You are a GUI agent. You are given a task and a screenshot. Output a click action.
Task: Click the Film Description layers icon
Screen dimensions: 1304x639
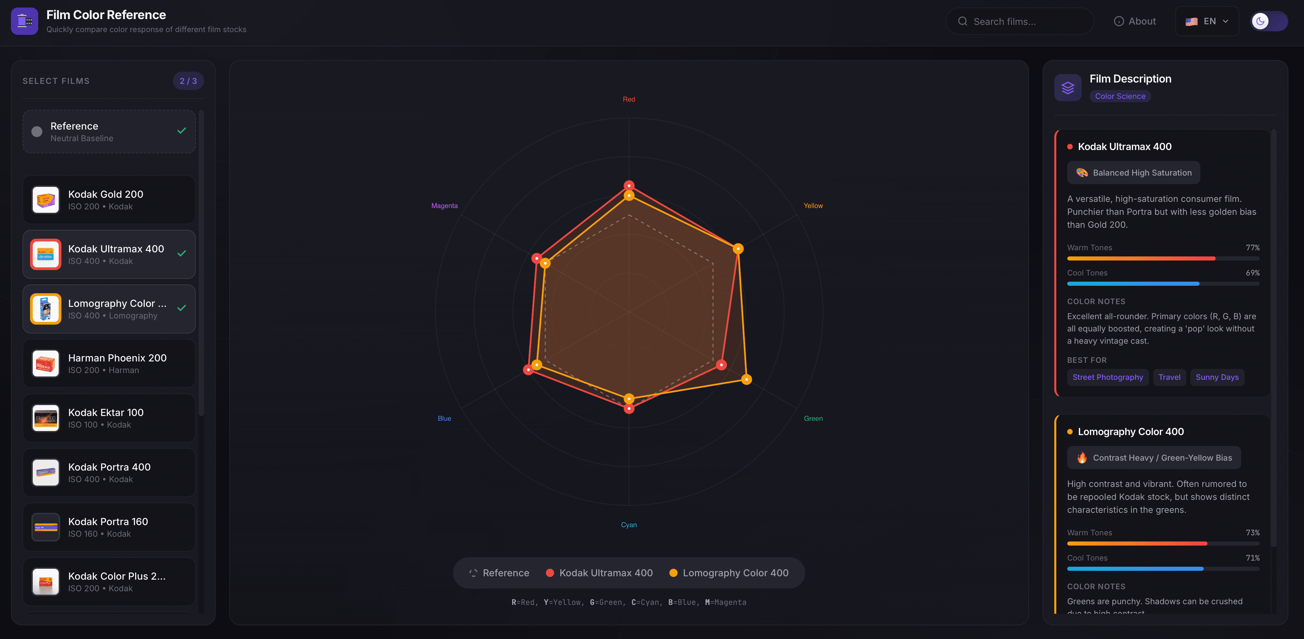[x=1068, y=88]
